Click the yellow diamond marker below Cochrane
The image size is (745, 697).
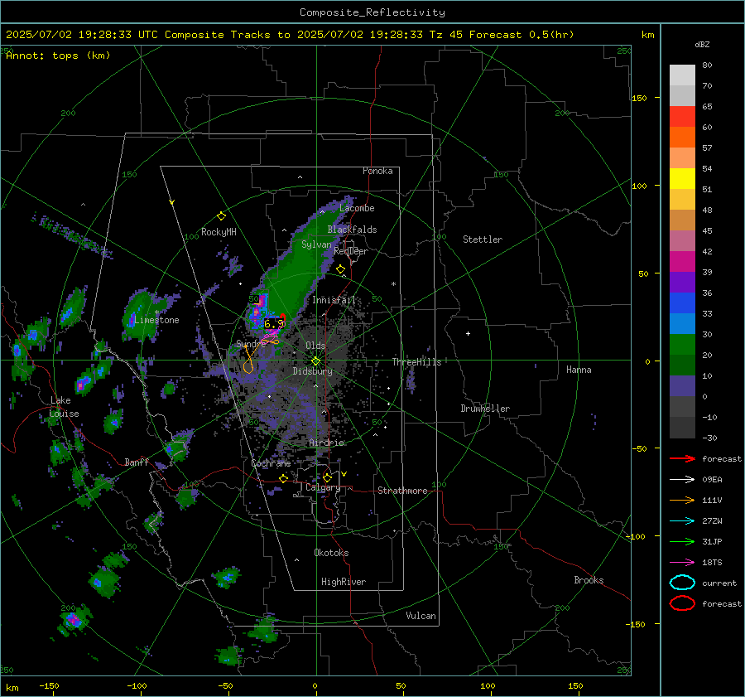pos(283,478)
